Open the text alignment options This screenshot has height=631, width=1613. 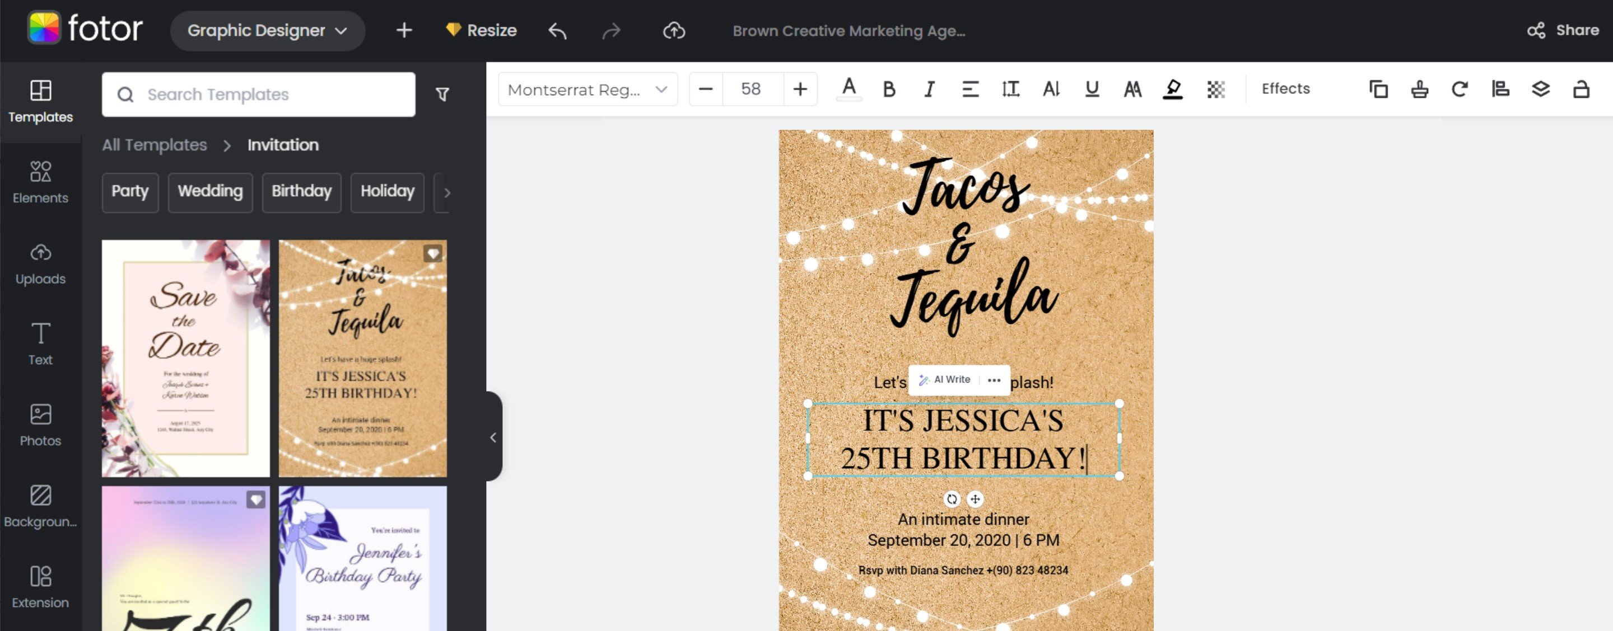(970, 89)
